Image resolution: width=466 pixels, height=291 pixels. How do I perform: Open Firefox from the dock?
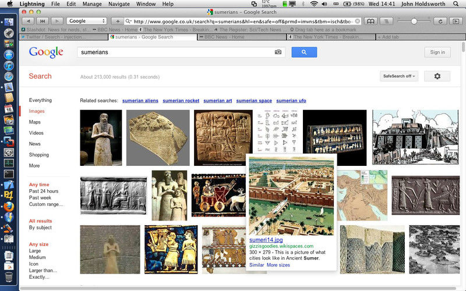(x=9, y=205)
